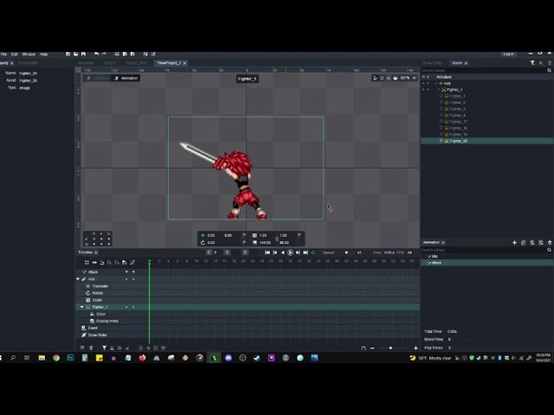Viewport: 554px width, 415px height.
Task: Open viewport zoom percentage dropdown
Action: [x=414, y=78]
